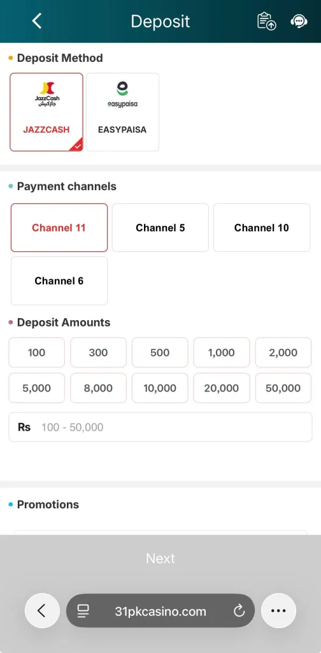
Task: Pick the 8,000 deposit amount
Action: coord(98,388)
